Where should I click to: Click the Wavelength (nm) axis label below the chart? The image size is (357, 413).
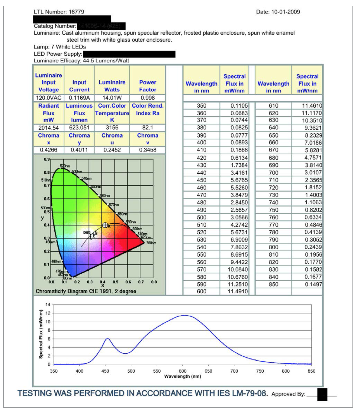[182, 376]
